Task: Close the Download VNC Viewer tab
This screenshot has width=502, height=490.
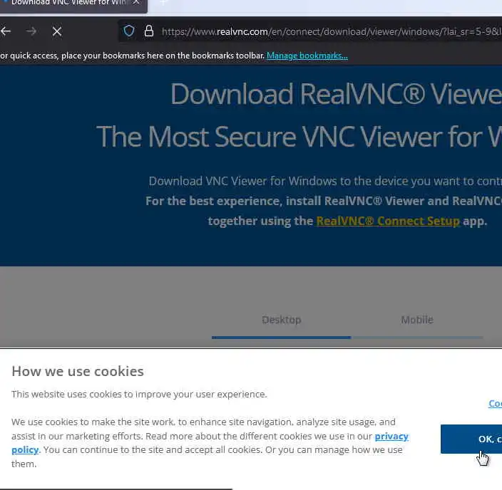Action: [x=136, y=3]
